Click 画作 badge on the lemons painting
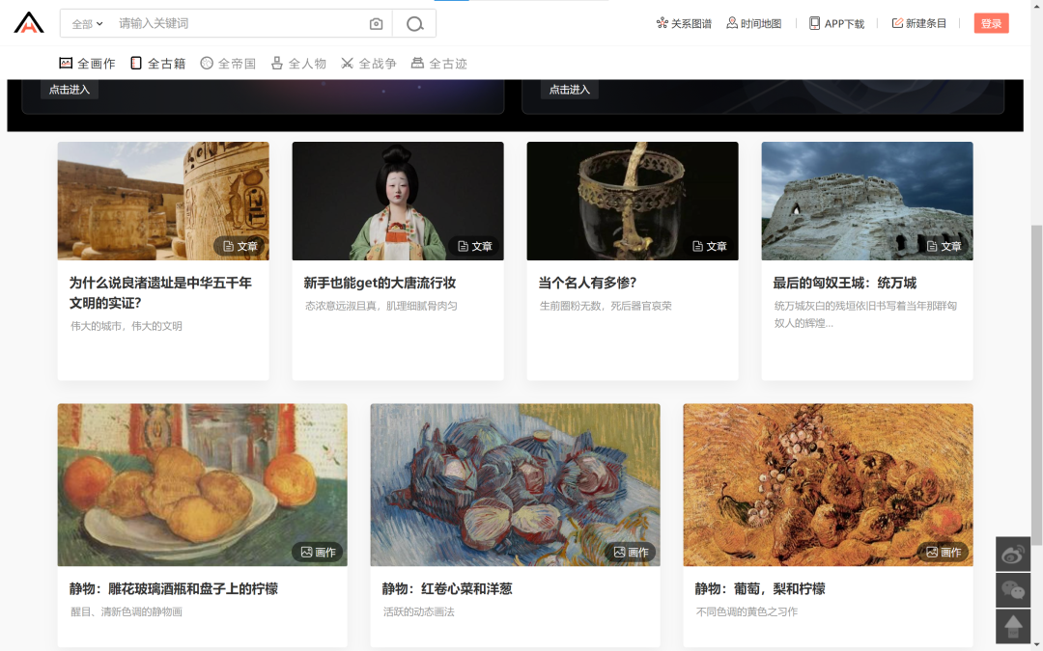1043x651 pixels. 318,552
